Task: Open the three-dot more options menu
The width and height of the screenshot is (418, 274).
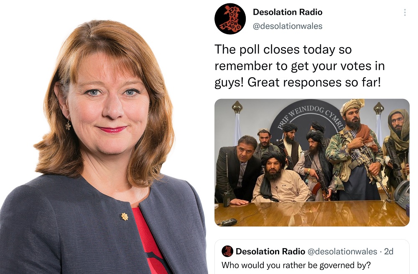Action: click(x=405, y=13)
